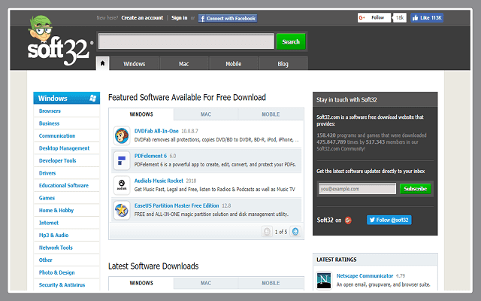Open the Mac navigation tab
481x301 pixels.
[183, 63]
